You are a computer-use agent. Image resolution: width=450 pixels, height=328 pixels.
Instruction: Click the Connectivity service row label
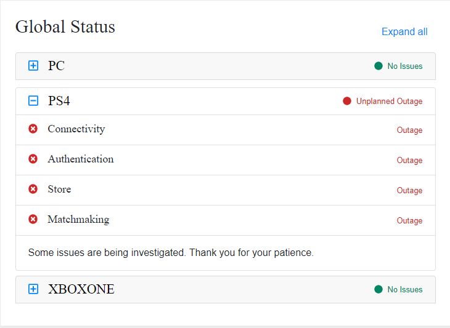[76, 129]
